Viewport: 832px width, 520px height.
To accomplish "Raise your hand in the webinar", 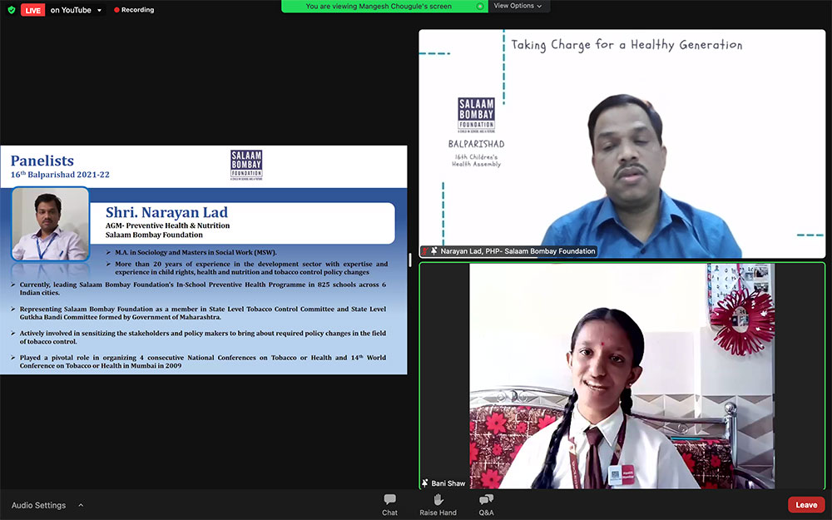I will coord(438,505).
